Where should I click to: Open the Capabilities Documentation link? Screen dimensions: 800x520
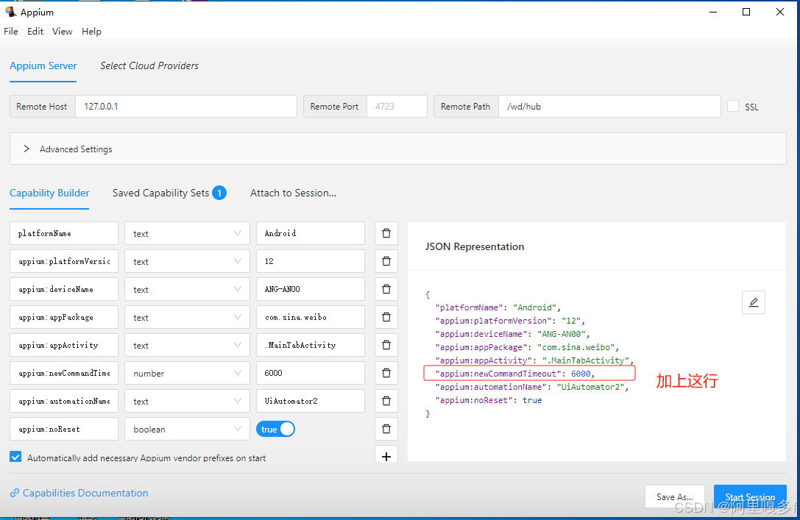(85, 493)
